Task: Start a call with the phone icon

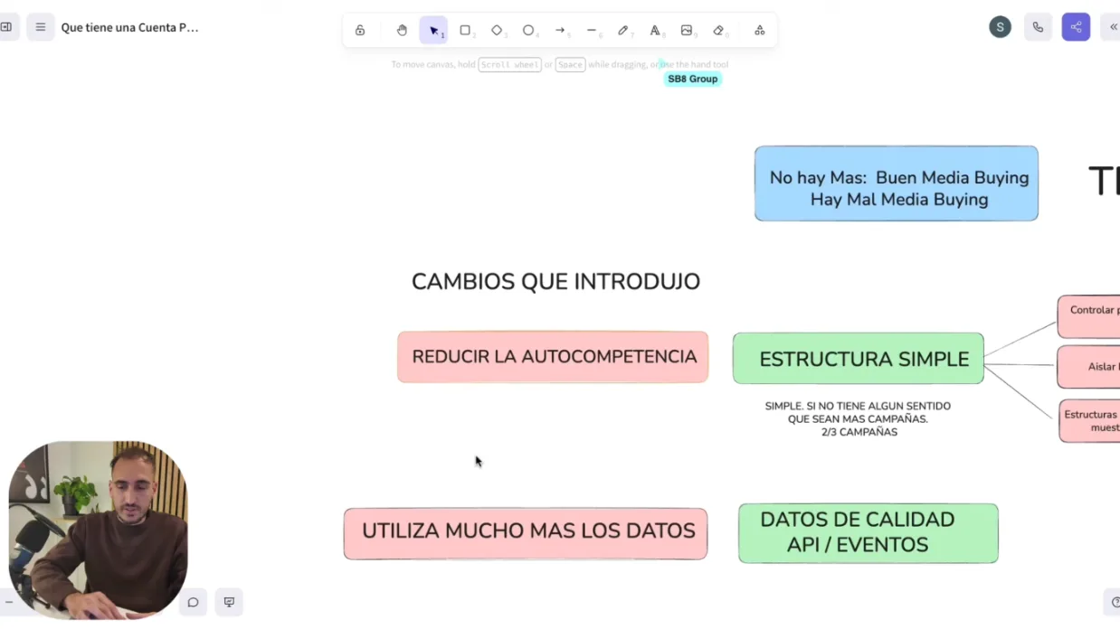Action: coord(1038,27)
